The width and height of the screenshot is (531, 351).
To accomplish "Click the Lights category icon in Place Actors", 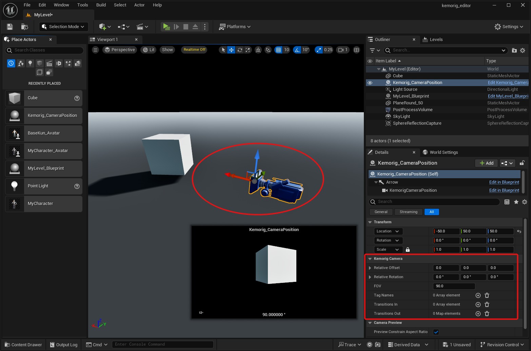I will [30, 63].
